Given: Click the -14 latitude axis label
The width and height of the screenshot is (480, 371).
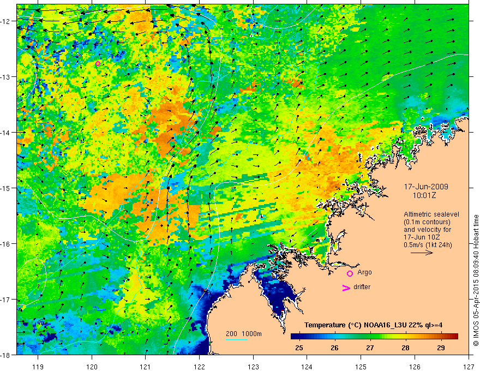Looking at the screenshot, I should coord(5,133).
